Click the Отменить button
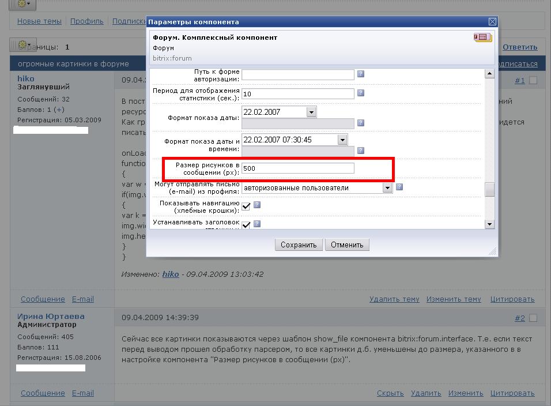 347,245
